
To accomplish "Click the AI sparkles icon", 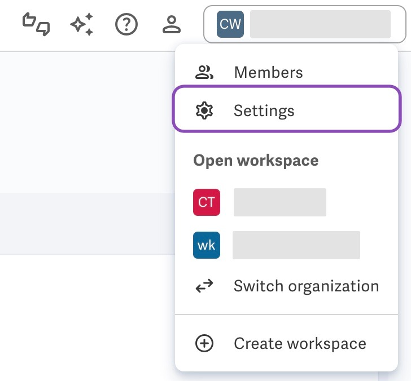I will pyautogui.click(x=82, y=24).
